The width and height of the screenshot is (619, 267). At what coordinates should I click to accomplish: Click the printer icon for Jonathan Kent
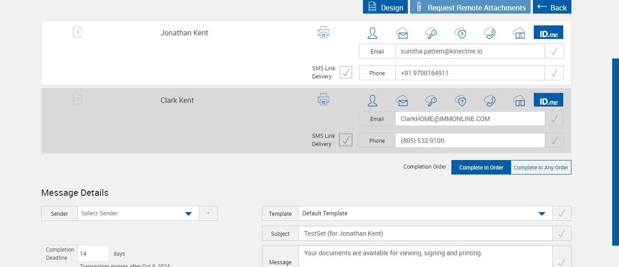click(324, 32)
